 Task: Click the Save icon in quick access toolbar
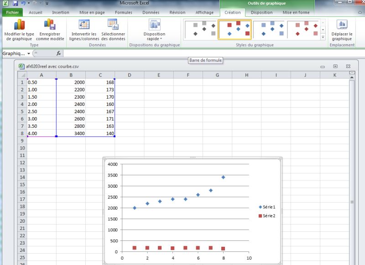pos(15,3)
